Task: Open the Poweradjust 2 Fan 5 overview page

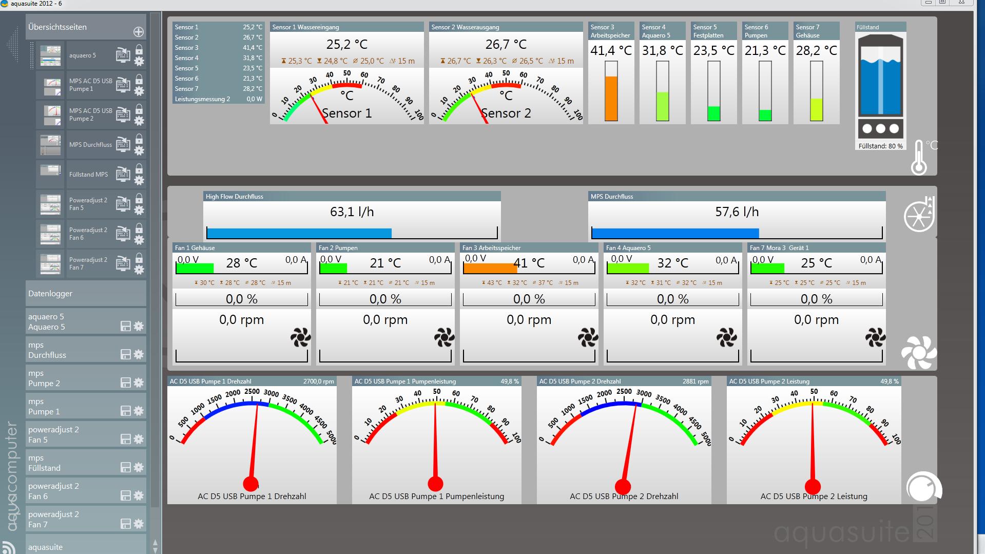Action: coord(88,204)
